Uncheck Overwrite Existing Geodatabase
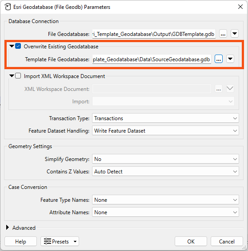The height and width of the screenshot is (251, 248). coord(18,46)
